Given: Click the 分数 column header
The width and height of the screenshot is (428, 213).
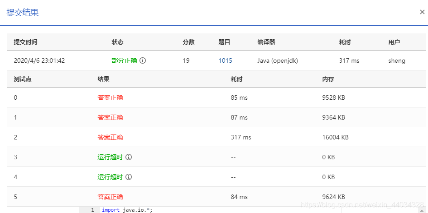Looking at the screenshot, I should coord(188,42).
